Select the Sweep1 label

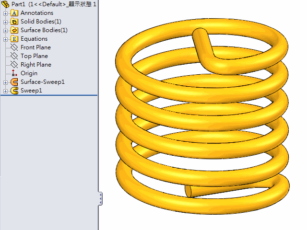[31, 91]
